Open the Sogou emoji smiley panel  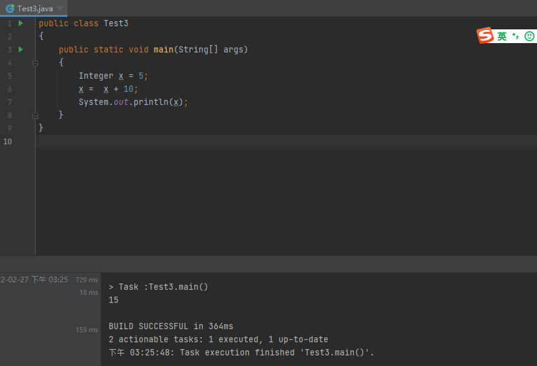pyautogui.click(x=530, y=36)
